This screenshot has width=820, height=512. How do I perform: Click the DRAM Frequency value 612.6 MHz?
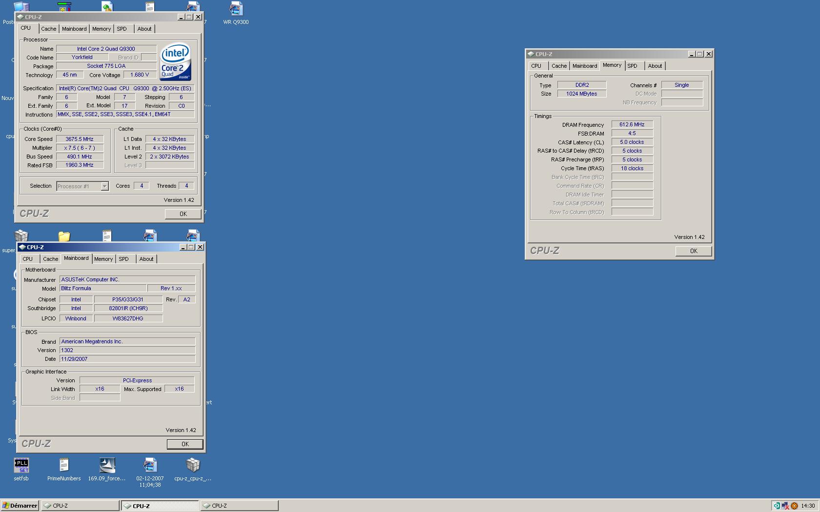(x=632, y=125)
